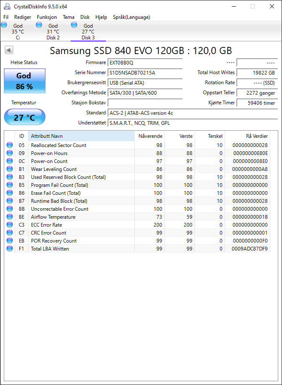Open the Hjelp menu
The image size is (282, 385).
coord(101,17)
